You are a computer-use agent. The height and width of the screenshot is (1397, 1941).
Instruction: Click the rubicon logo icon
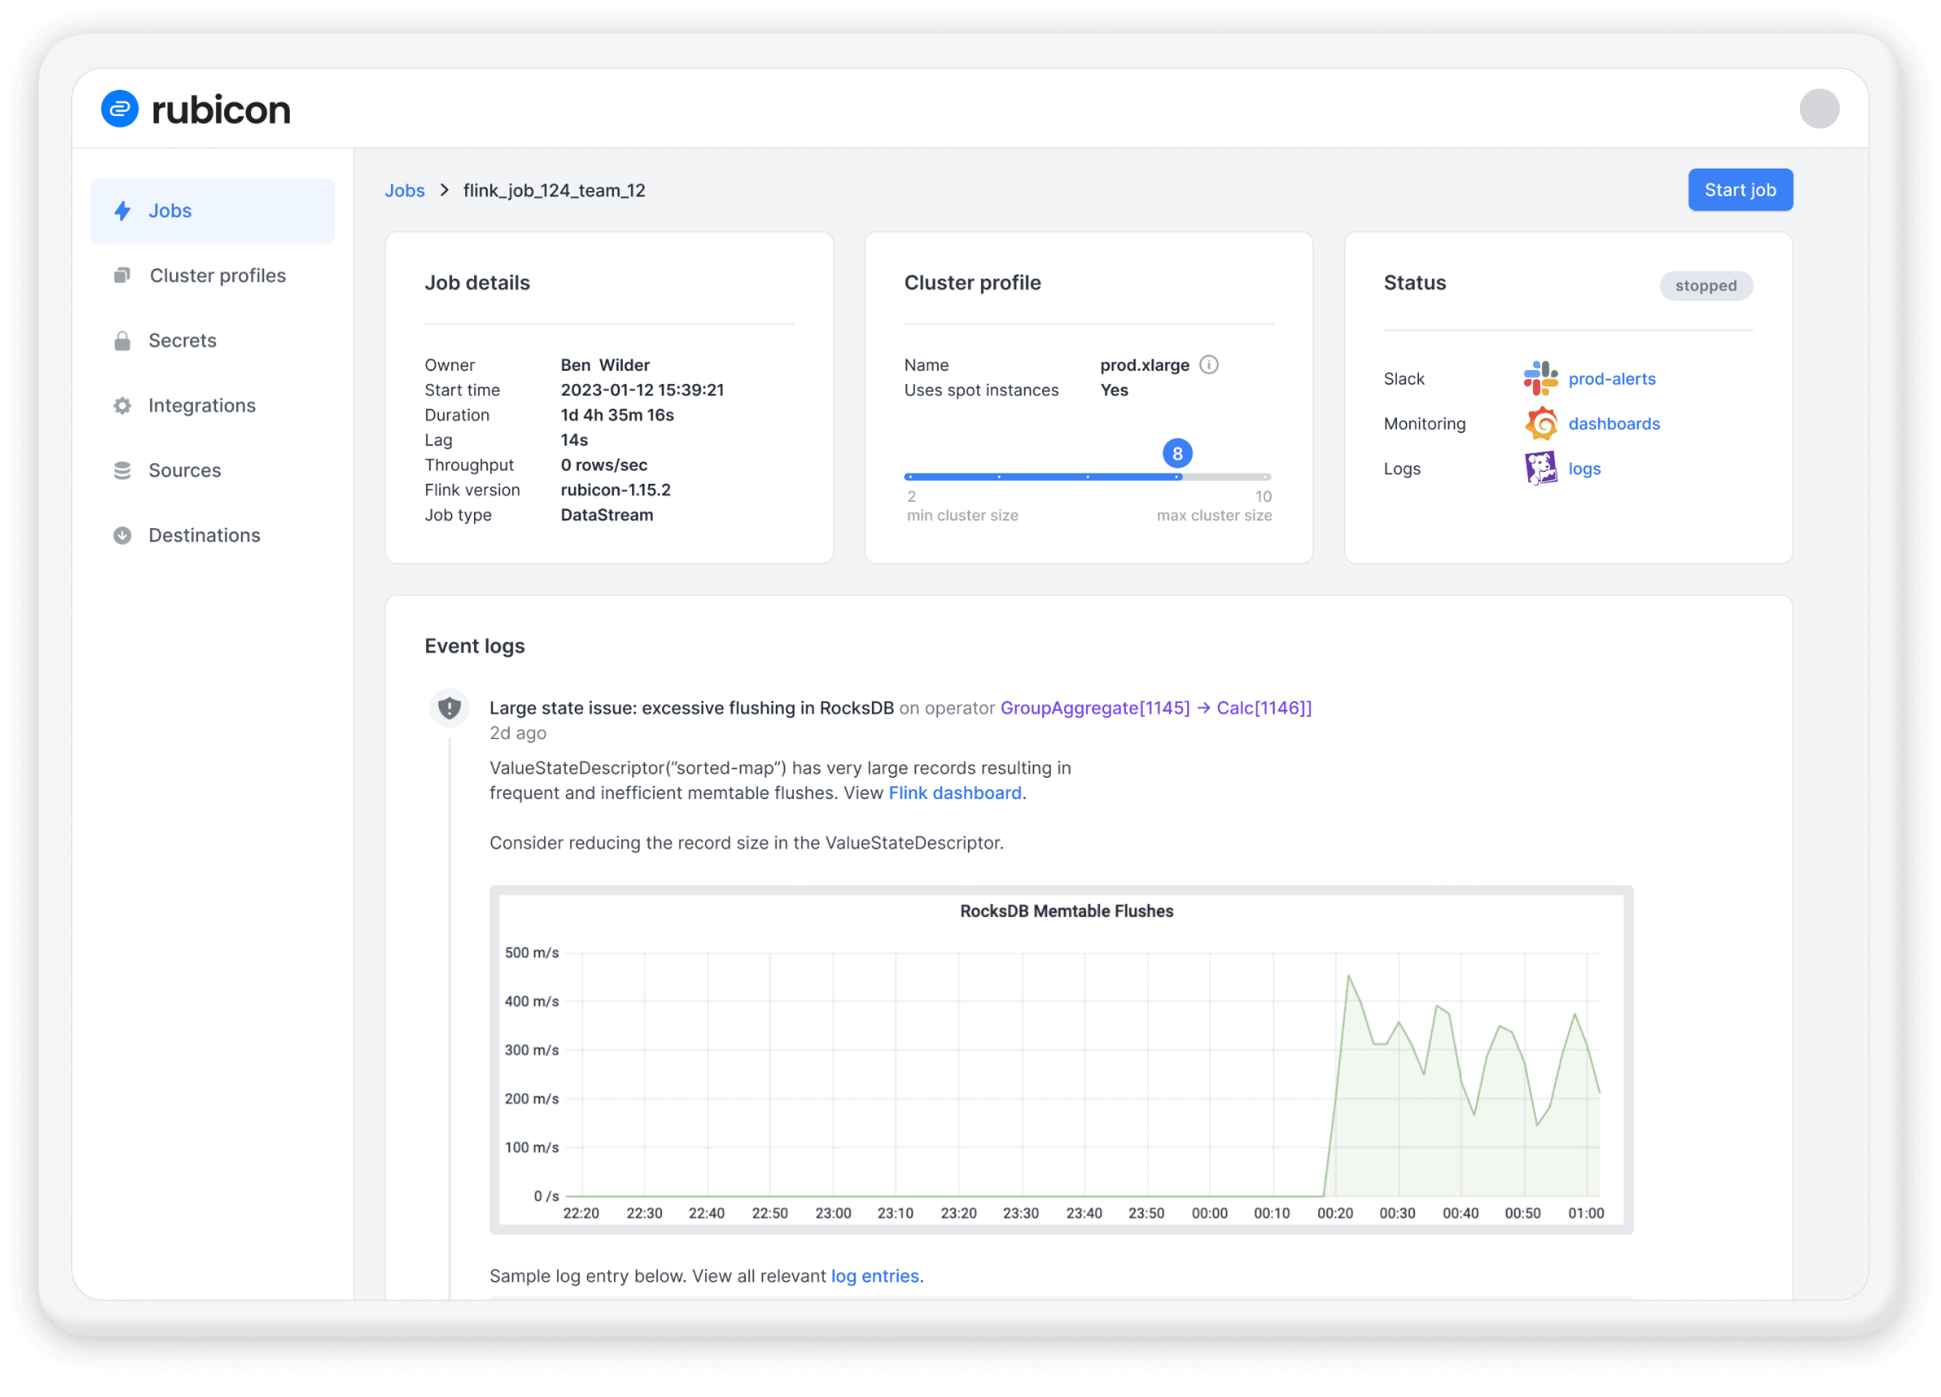point(120,109)
